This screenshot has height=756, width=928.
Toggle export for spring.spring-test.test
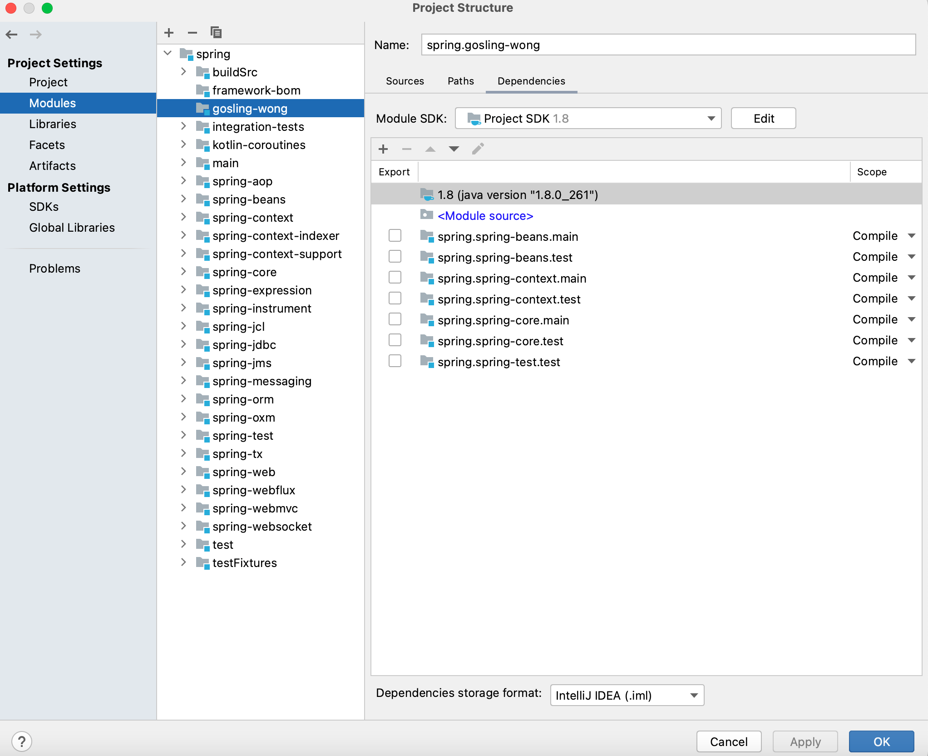pyautogui.click(x=395, y=361)
